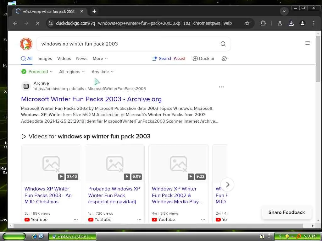322x241 pixels.
Task: Click the vertical scrollbar thumb
Action: [318, 59]
